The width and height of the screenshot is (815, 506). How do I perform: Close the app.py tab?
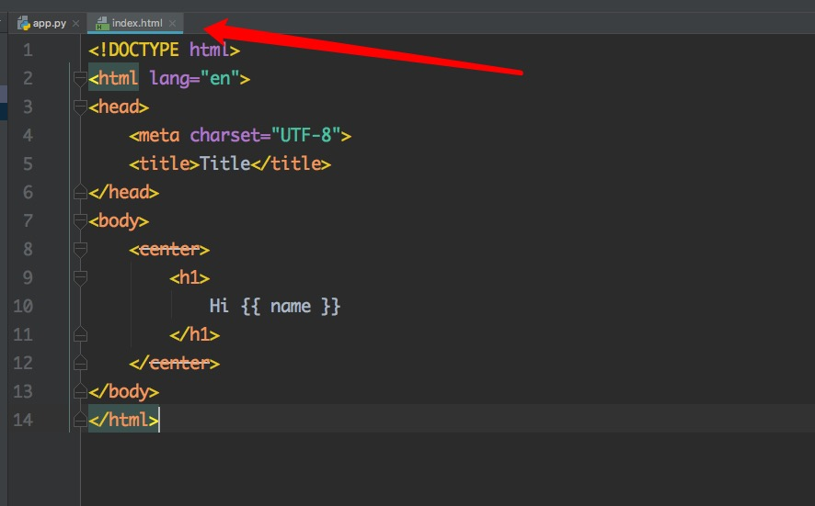pos(75,23)
